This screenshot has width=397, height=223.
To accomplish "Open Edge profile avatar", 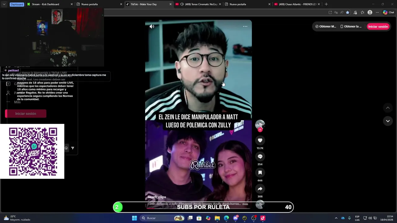I will coord(370,12).
